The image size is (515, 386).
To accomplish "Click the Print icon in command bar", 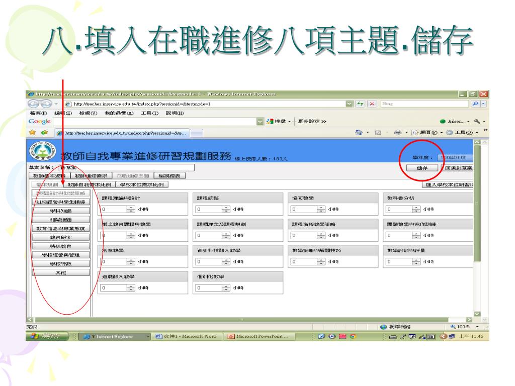I will pos(397,133).
